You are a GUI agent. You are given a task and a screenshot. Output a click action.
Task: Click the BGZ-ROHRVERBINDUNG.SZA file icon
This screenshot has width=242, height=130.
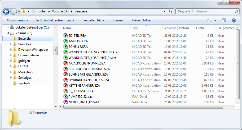65,69
